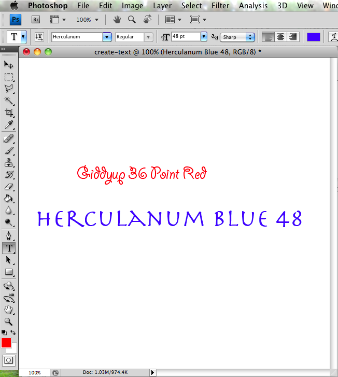Select the Brush tool
The width and height of the screenshot is (338, 377).
[9, 150]
